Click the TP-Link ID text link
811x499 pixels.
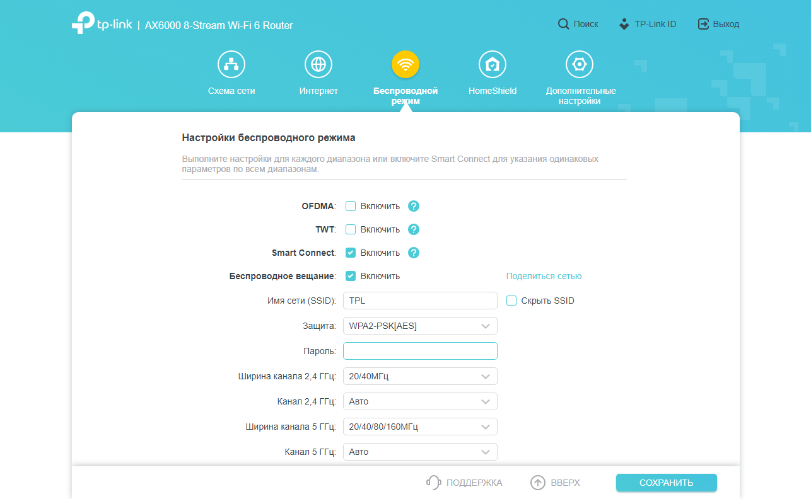(x=655, y=24)
